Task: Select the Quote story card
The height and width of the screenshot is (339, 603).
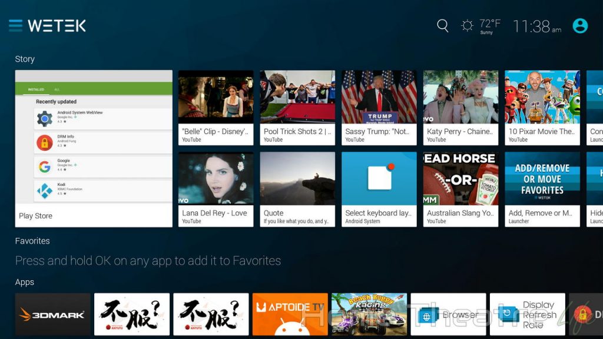Action: coord(297,189)
